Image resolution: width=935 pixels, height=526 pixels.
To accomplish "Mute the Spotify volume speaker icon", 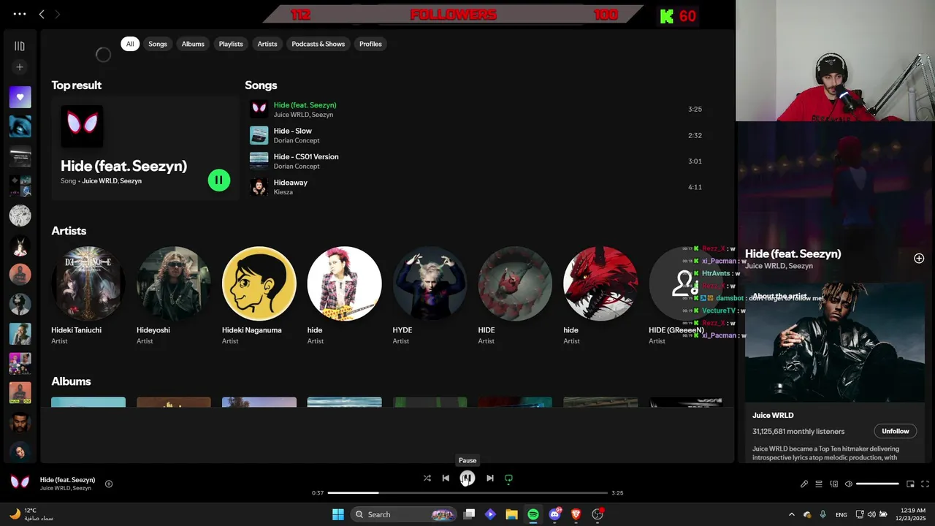I will (849, 484).
